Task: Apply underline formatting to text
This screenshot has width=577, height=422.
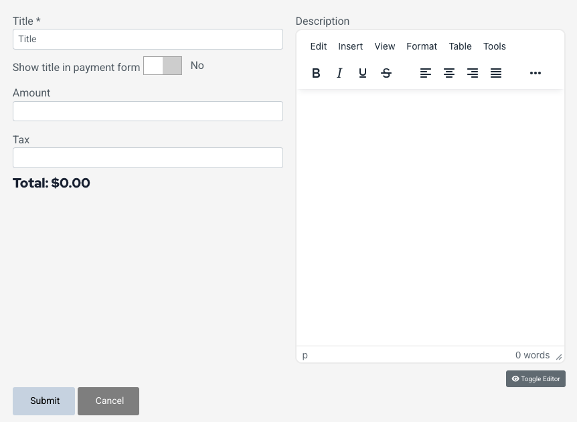Action: click(x=363, y=73)
